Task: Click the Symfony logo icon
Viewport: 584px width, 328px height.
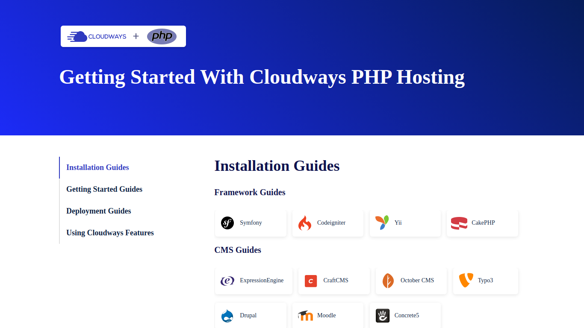Action: [227, 223]
